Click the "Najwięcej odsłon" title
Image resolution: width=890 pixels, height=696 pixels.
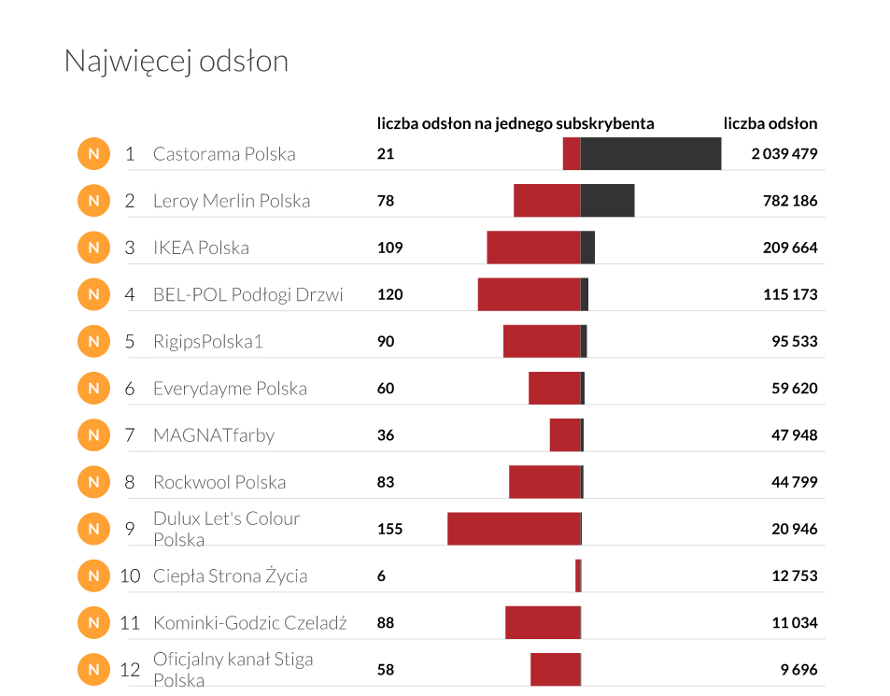[x=177, y=62]
